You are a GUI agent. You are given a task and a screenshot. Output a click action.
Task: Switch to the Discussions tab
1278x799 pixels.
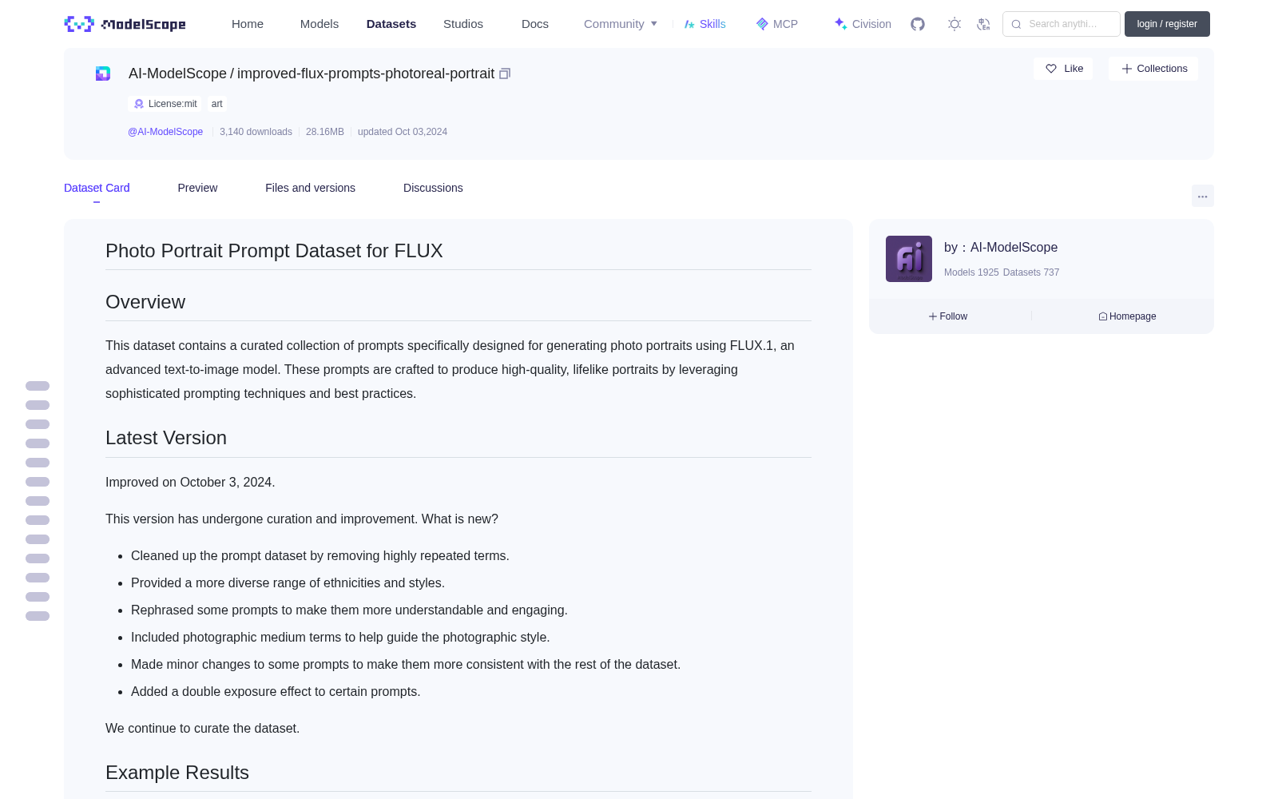[433, 188]
